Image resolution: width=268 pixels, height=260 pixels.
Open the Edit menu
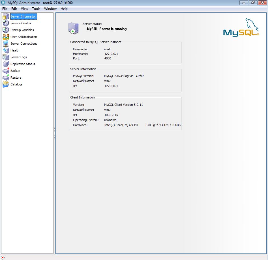14,9
